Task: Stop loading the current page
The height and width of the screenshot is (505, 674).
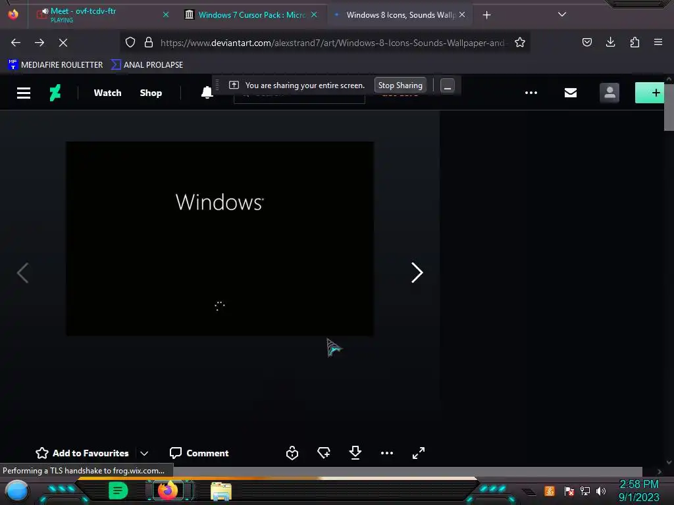Action: (63, 43)
